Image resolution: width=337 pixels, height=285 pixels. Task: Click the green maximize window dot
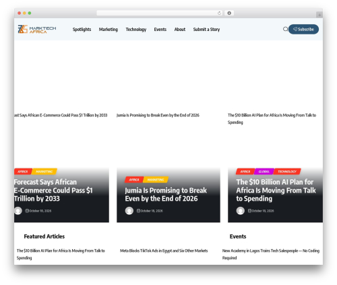(30, 13)
